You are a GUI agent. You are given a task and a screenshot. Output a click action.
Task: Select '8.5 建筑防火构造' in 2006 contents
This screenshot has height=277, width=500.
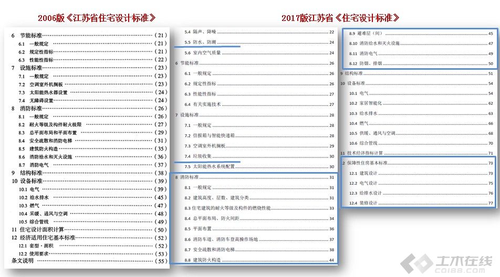(x=38, y=148)
